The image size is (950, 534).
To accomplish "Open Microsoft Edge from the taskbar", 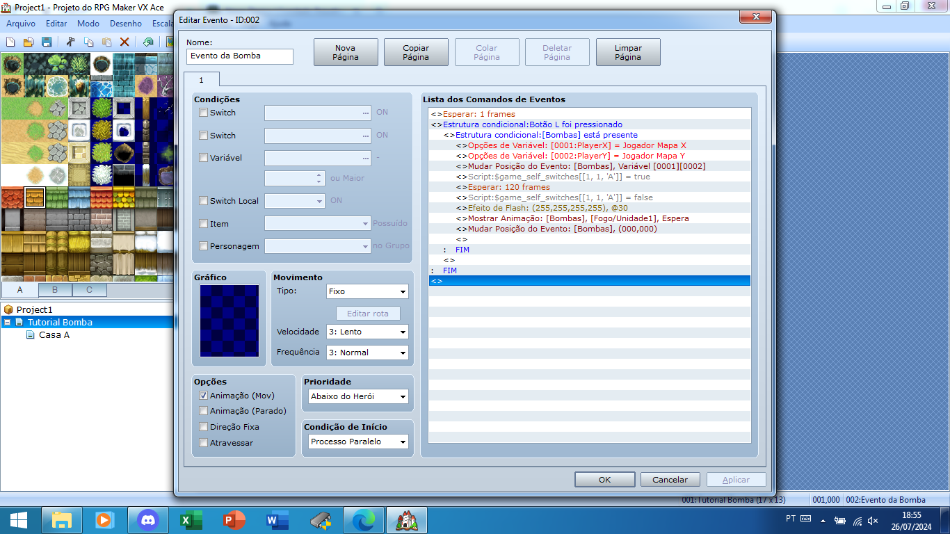I will point(364,519).
